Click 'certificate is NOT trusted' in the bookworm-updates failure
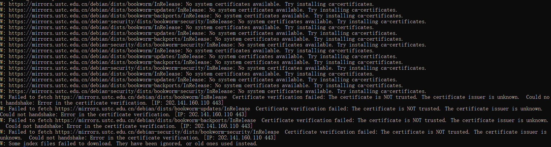551x147 pixels. pyautogui.click(x=396, y=109)
